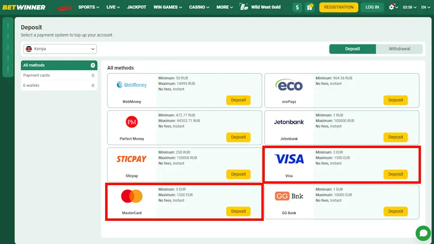This screenshot has height=244, width=434.
Task: Click the 'Perfect Money' label text
Action: [x=132, y=139]
